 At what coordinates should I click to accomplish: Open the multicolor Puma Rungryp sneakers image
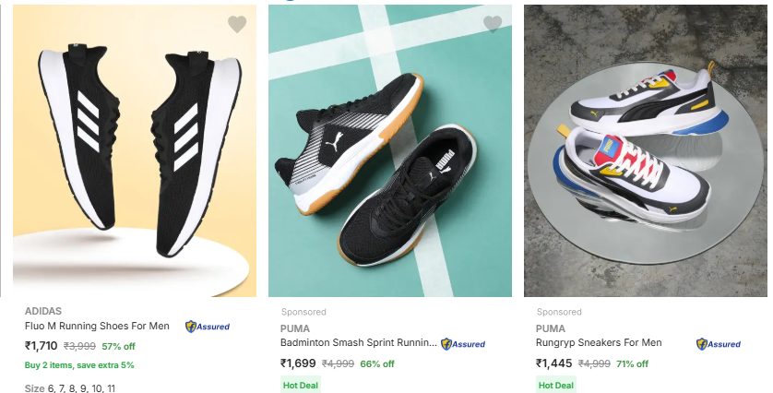pos(646,151)
